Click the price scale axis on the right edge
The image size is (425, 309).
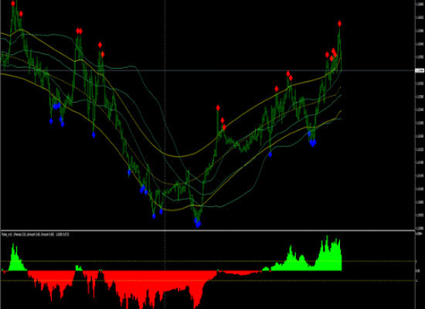[x=420, y=115]
